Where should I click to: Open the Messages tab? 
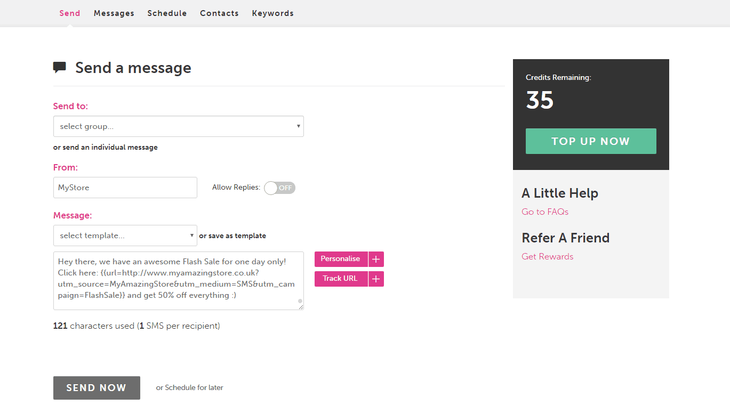click(x=114, y=13)
